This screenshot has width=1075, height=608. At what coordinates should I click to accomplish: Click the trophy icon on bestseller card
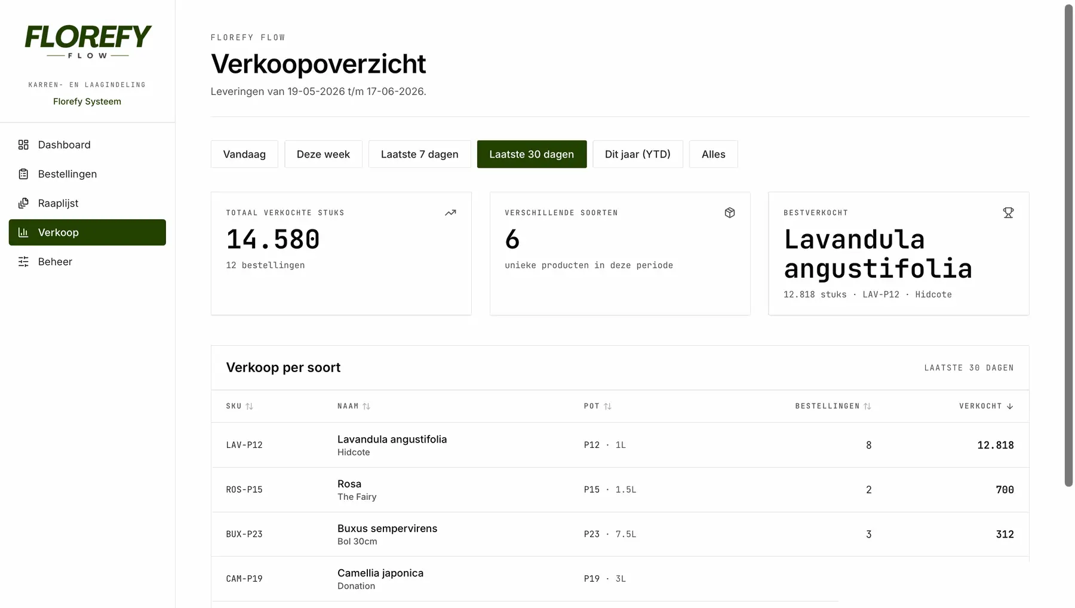pyautogui.click(x=1008, y=213)
